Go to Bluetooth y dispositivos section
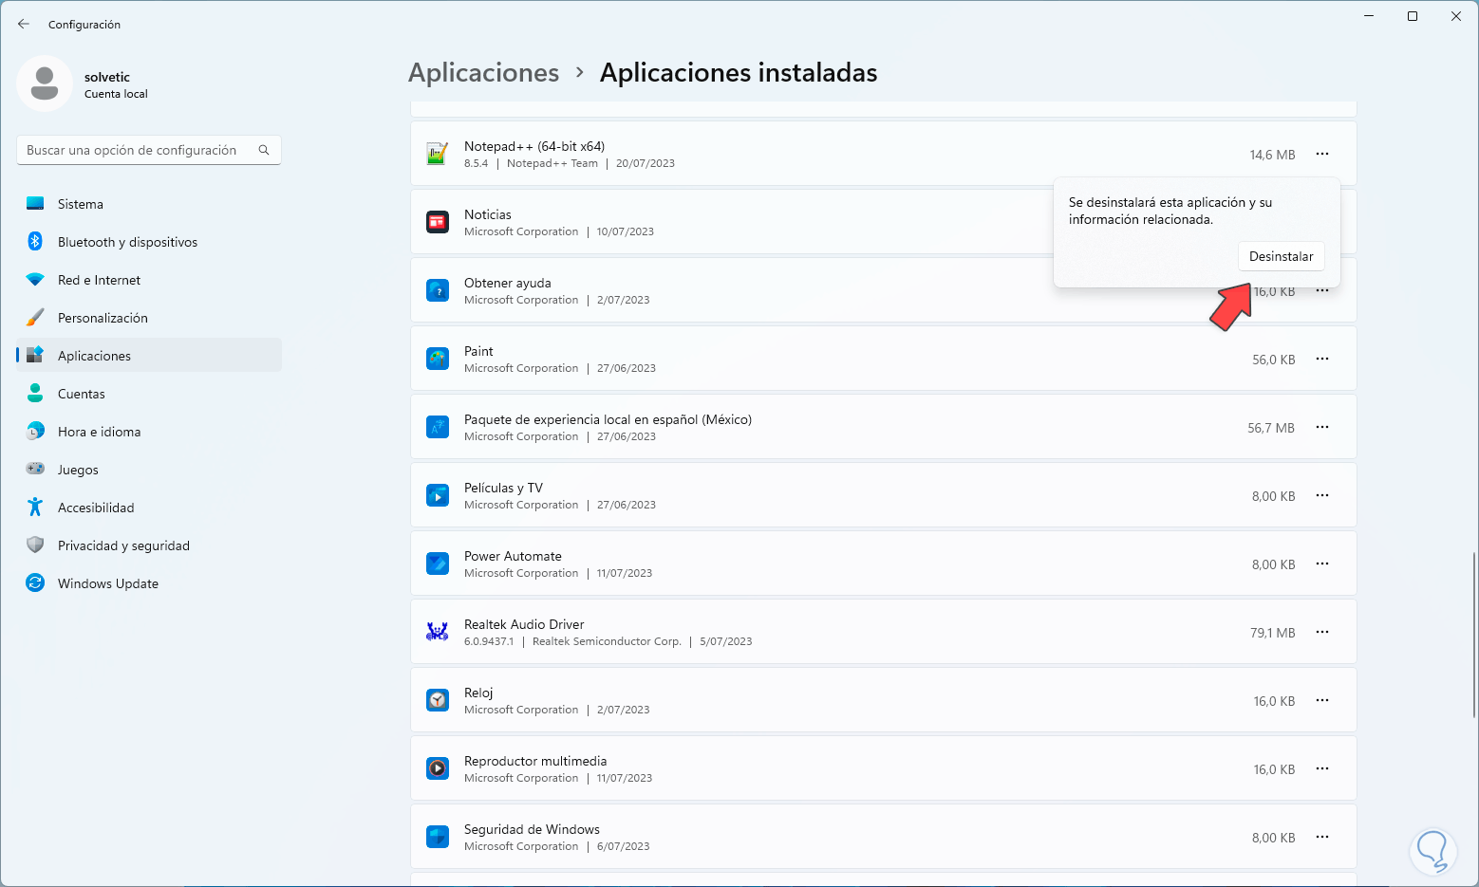 coord(127,242)
